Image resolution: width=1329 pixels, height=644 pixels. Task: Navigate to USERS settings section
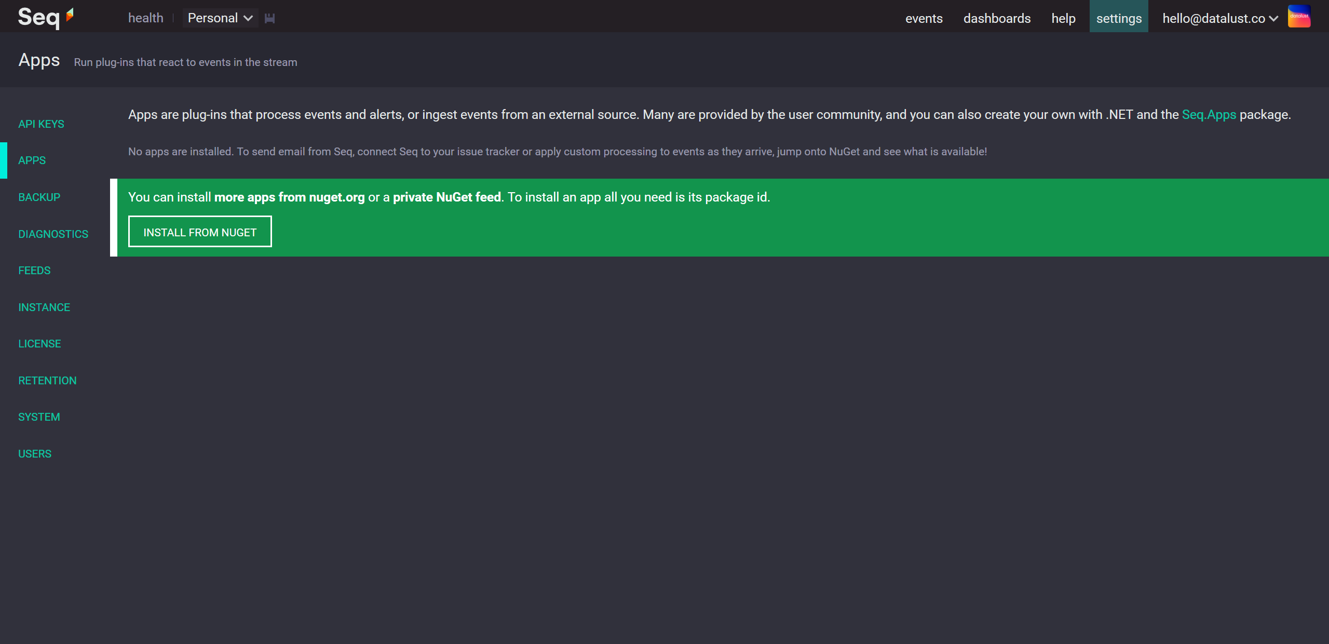click(35, 453)
